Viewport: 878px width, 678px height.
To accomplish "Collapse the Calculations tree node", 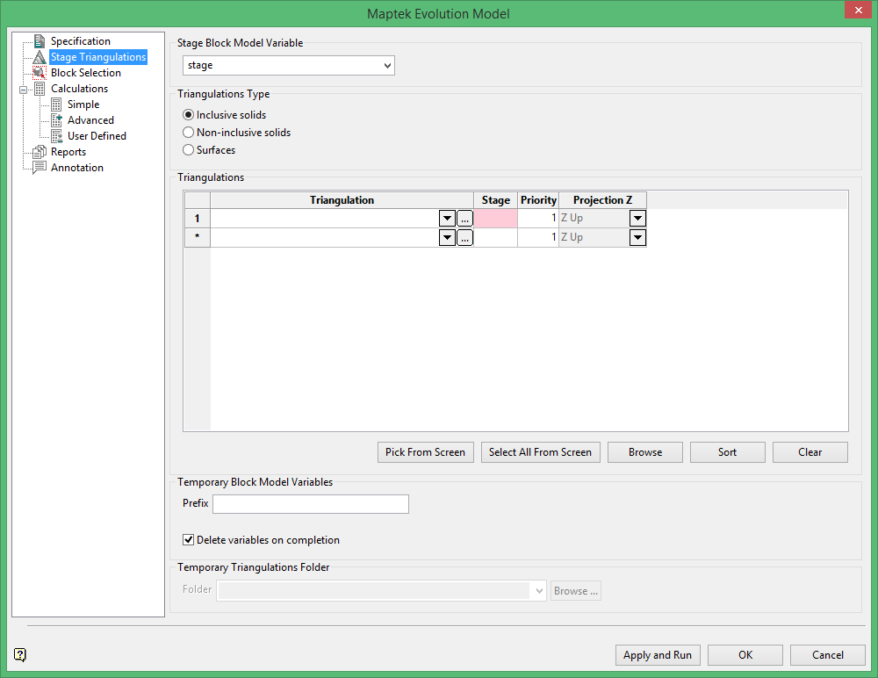I will [21, 88].
